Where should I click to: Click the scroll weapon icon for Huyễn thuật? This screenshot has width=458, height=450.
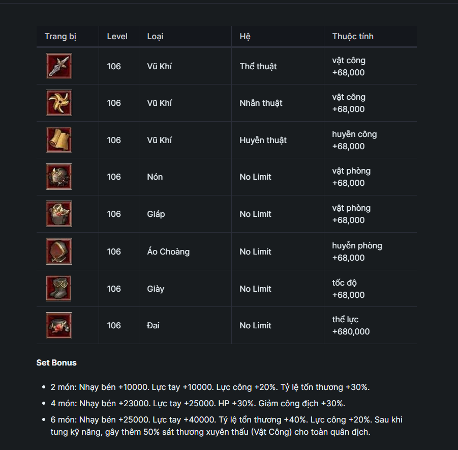click(x=59, y=140)
